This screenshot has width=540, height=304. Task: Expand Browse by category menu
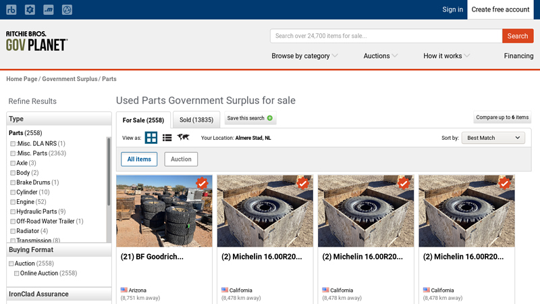pos(304,56)
